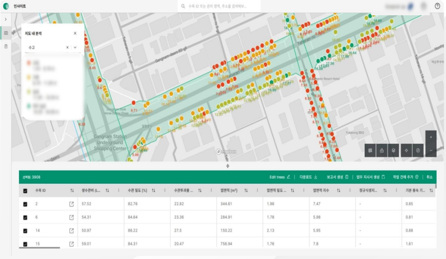Click the compass orientation map button

(x=418, y=151)
